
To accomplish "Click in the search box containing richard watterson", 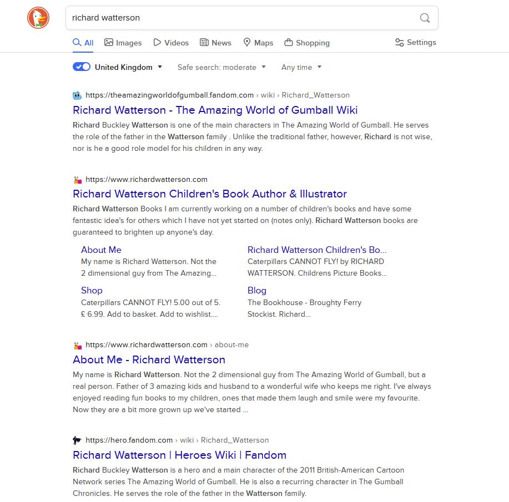I will [241, 18].
